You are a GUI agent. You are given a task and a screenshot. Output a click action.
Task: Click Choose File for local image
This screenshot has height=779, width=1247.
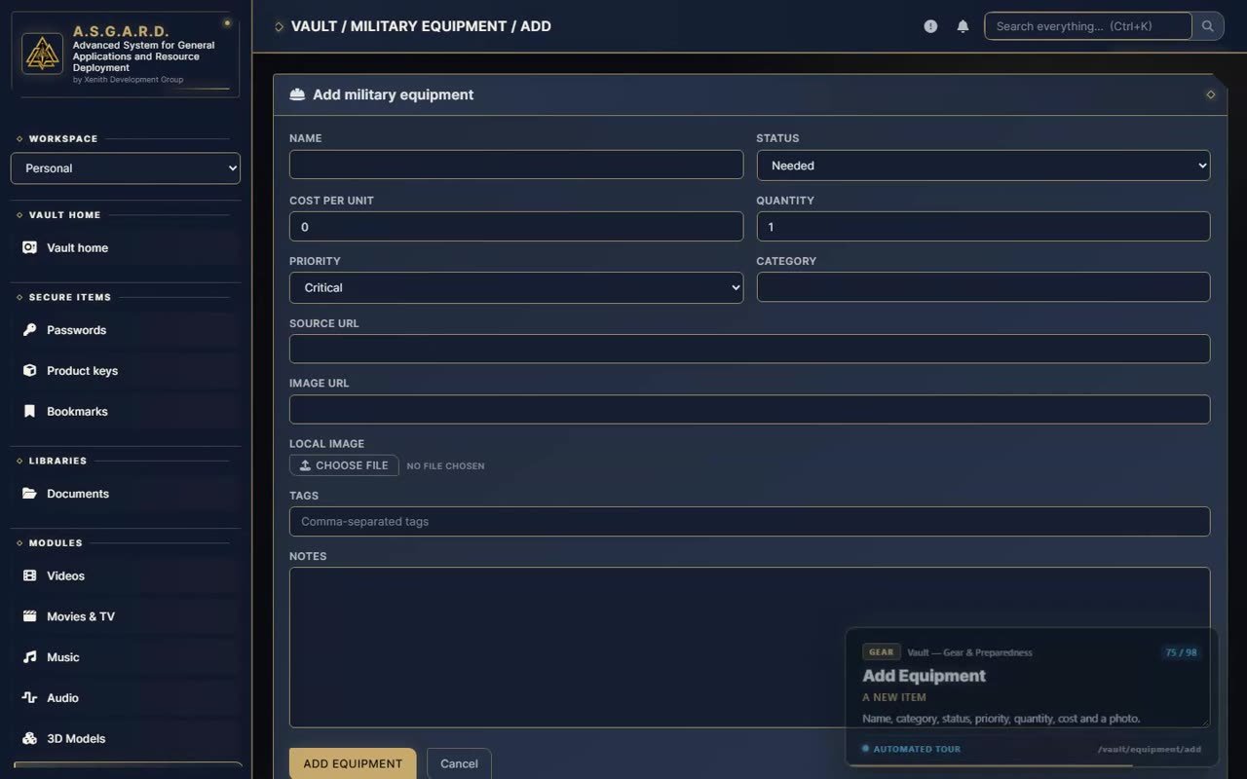(344, 465)
